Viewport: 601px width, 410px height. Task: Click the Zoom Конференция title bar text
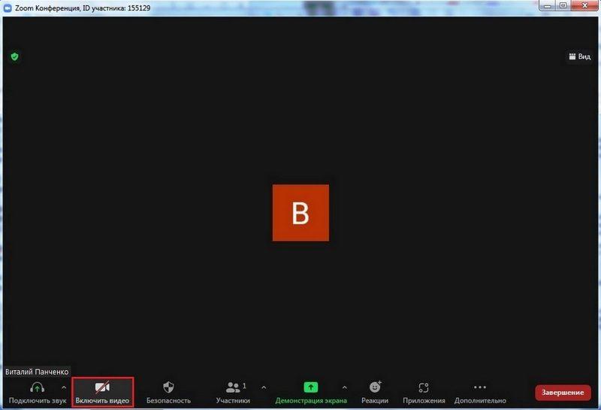[83, 8]
